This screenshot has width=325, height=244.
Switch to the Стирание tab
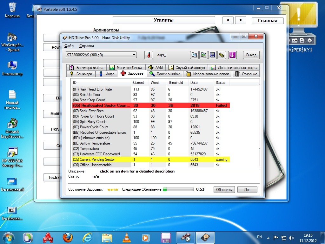click(246, 74)
